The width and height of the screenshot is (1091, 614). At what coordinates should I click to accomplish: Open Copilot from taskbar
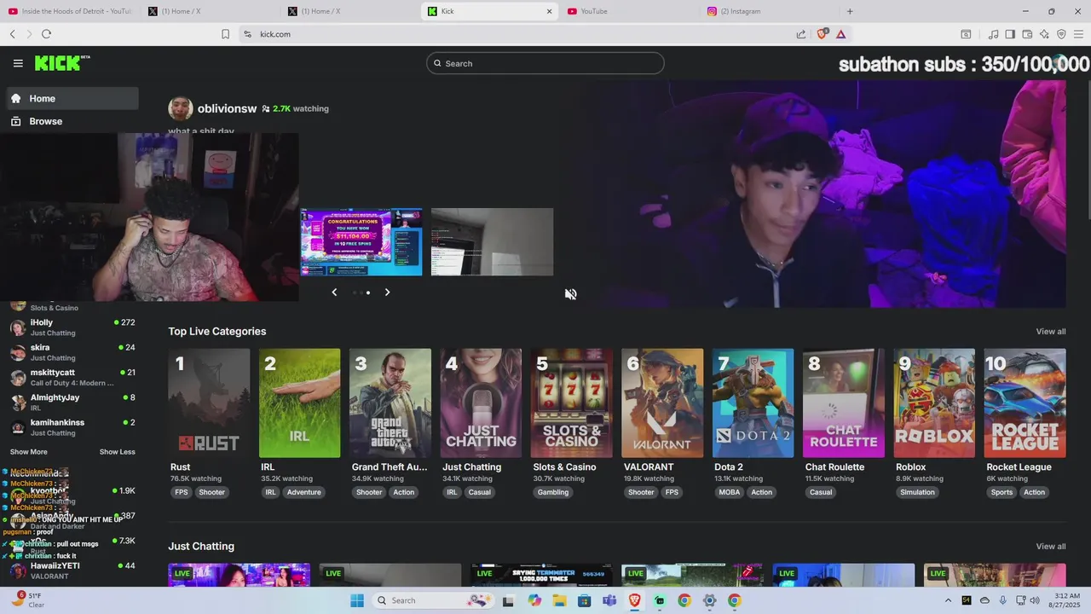pos(534,600)
